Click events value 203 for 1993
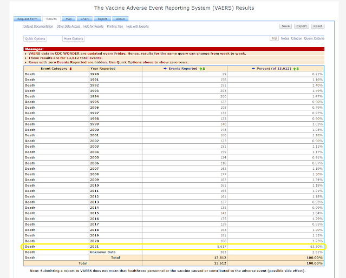 point(223,91)
